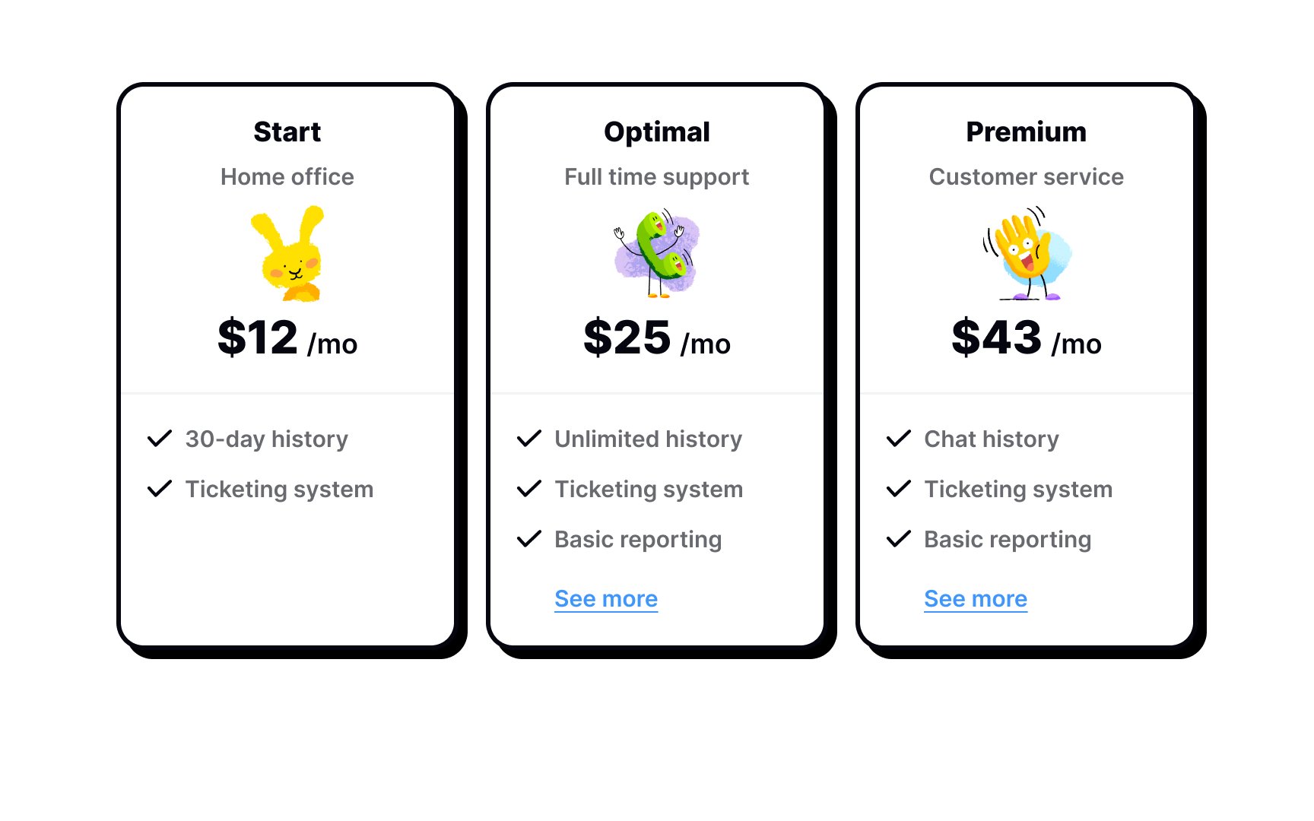The height and width of the screenshot is (821, 1314).
Task: Click the $12 /mo price
Action: 287,338
